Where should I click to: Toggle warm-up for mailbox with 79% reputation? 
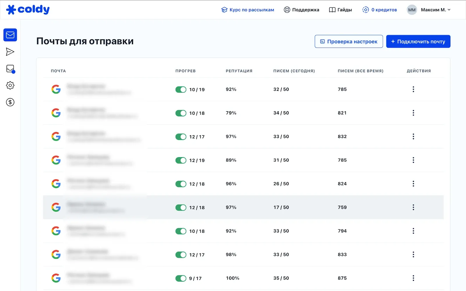(x=181, y=113)
